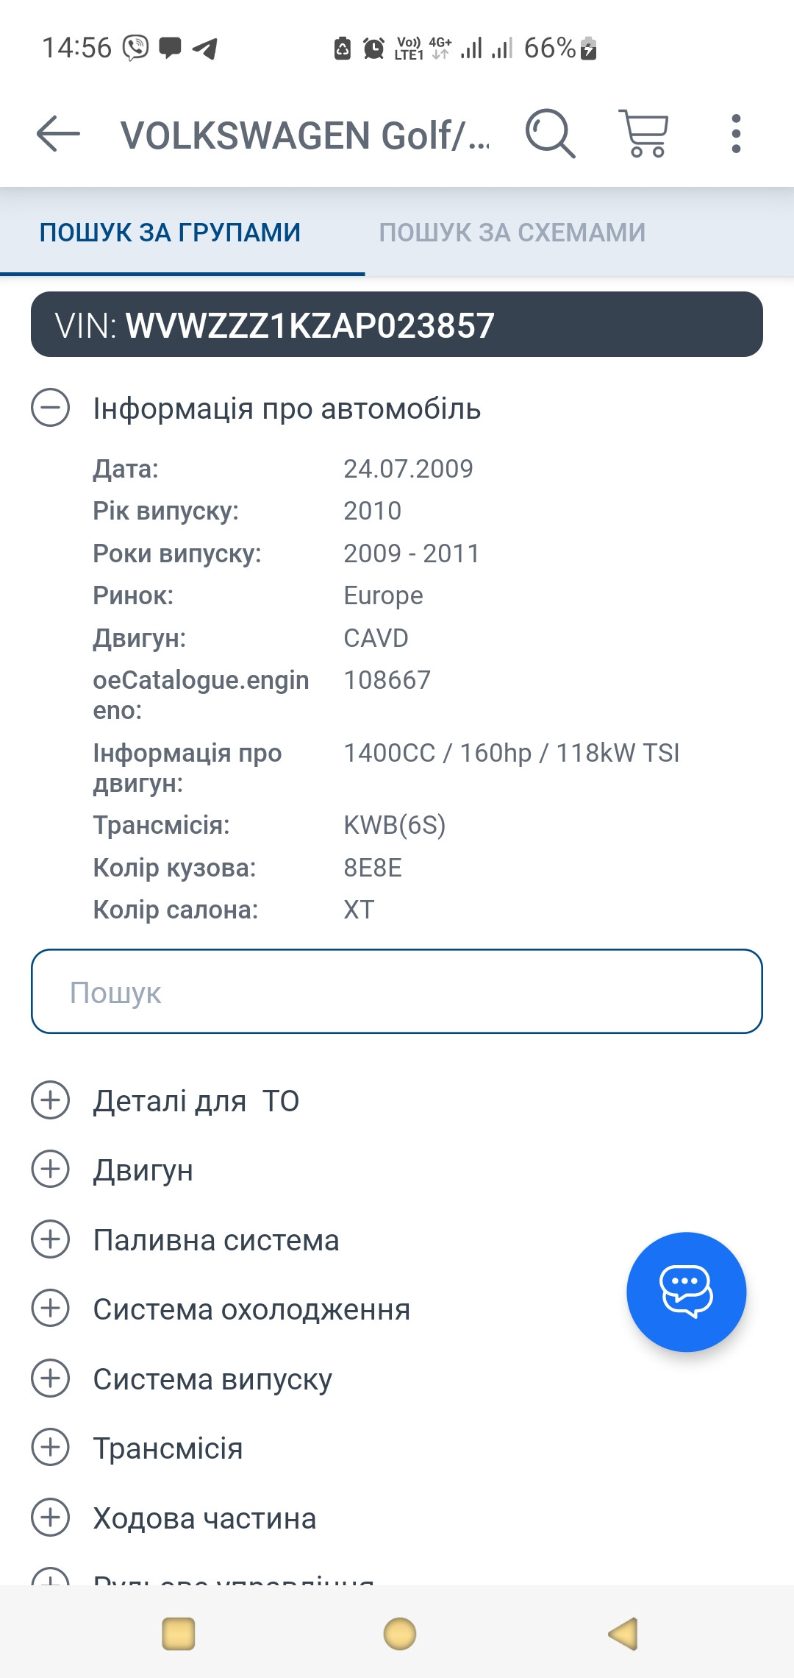Tap the back arrow icon
The width and height of the screenshot is (794, 1678).
tap(58, 134)
